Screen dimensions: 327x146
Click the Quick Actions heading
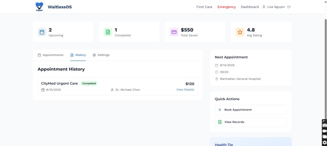(227, 99)
